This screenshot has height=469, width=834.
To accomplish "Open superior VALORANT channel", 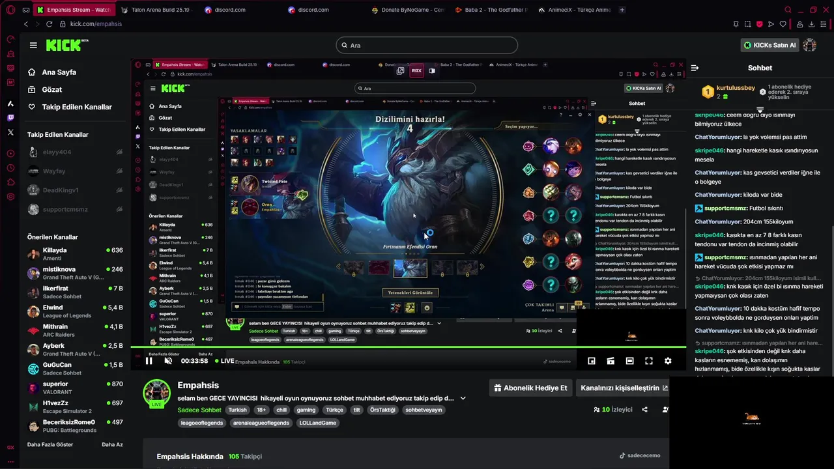I will point(75,388).
